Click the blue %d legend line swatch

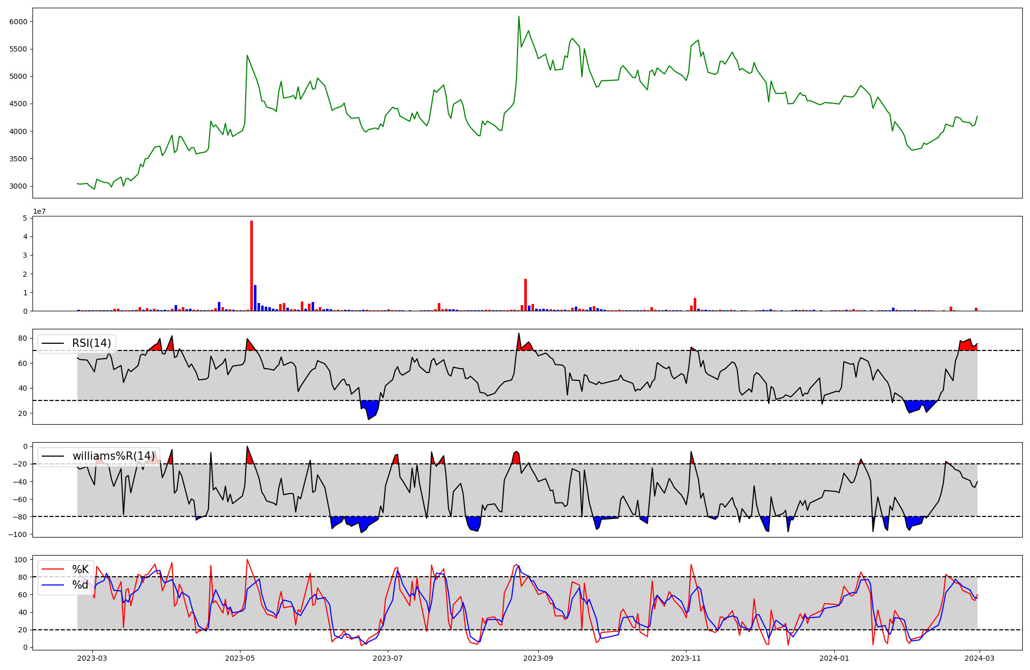click(x=53, y=585)
